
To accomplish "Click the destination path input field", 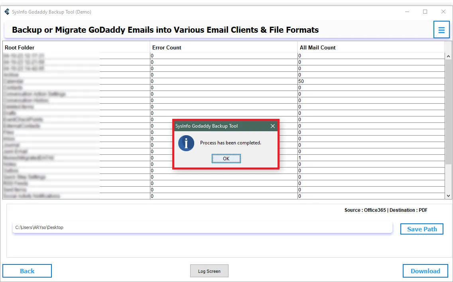I will pos(202,227).
